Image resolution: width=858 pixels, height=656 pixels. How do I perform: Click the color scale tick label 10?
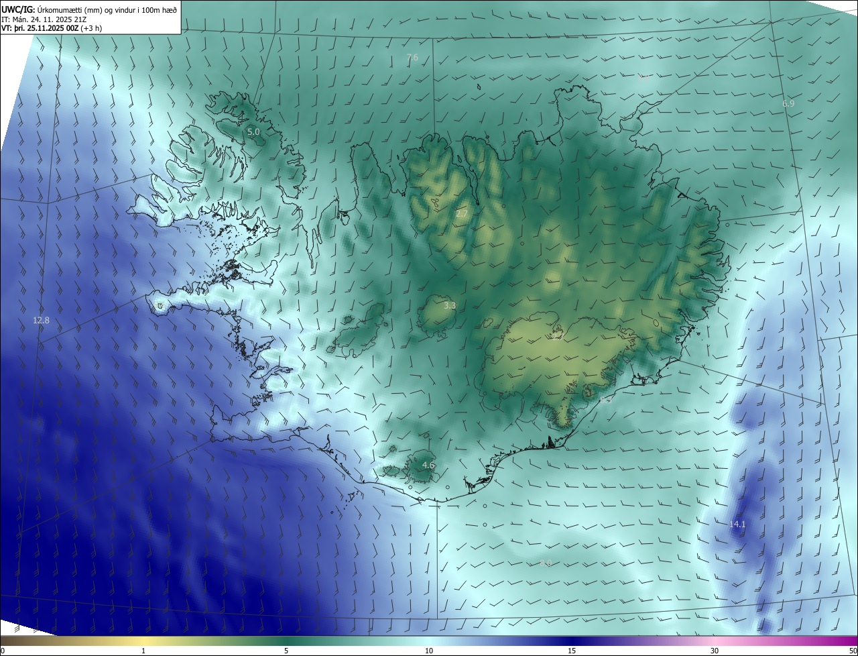coord(429,651)
